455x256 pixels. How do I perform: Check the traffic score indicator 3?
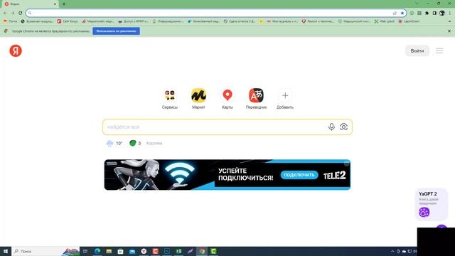pyautogui.click(x=135, y=143)
